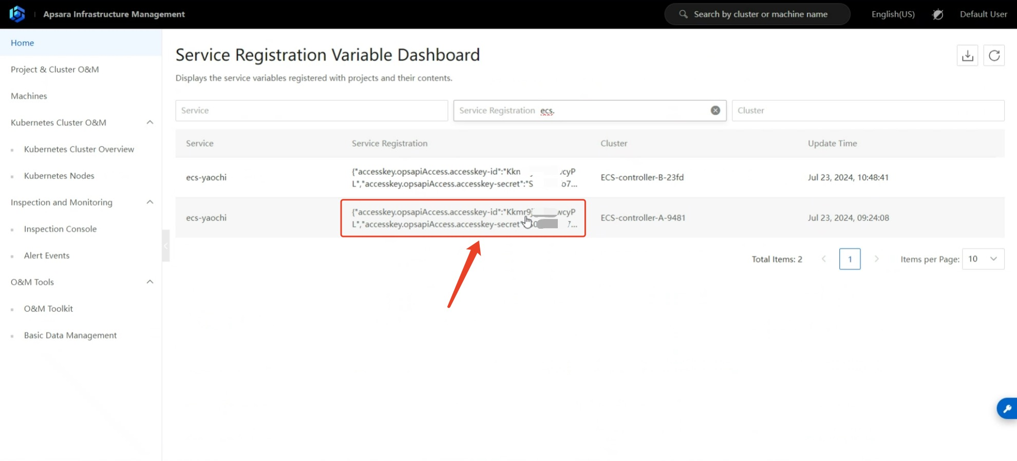This screenshot has width=1017, height=461.
Task: Download the dashboard data
Action: point(967,56)
